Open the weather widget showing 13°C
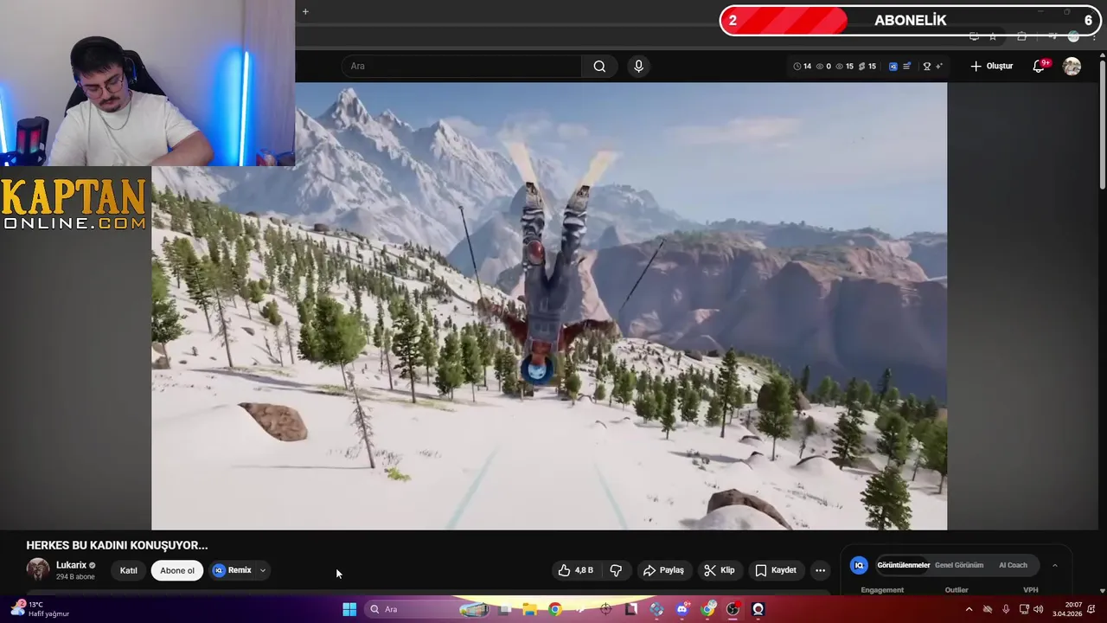The height and width of the screenshot is (623, 1107). point(39,609)
